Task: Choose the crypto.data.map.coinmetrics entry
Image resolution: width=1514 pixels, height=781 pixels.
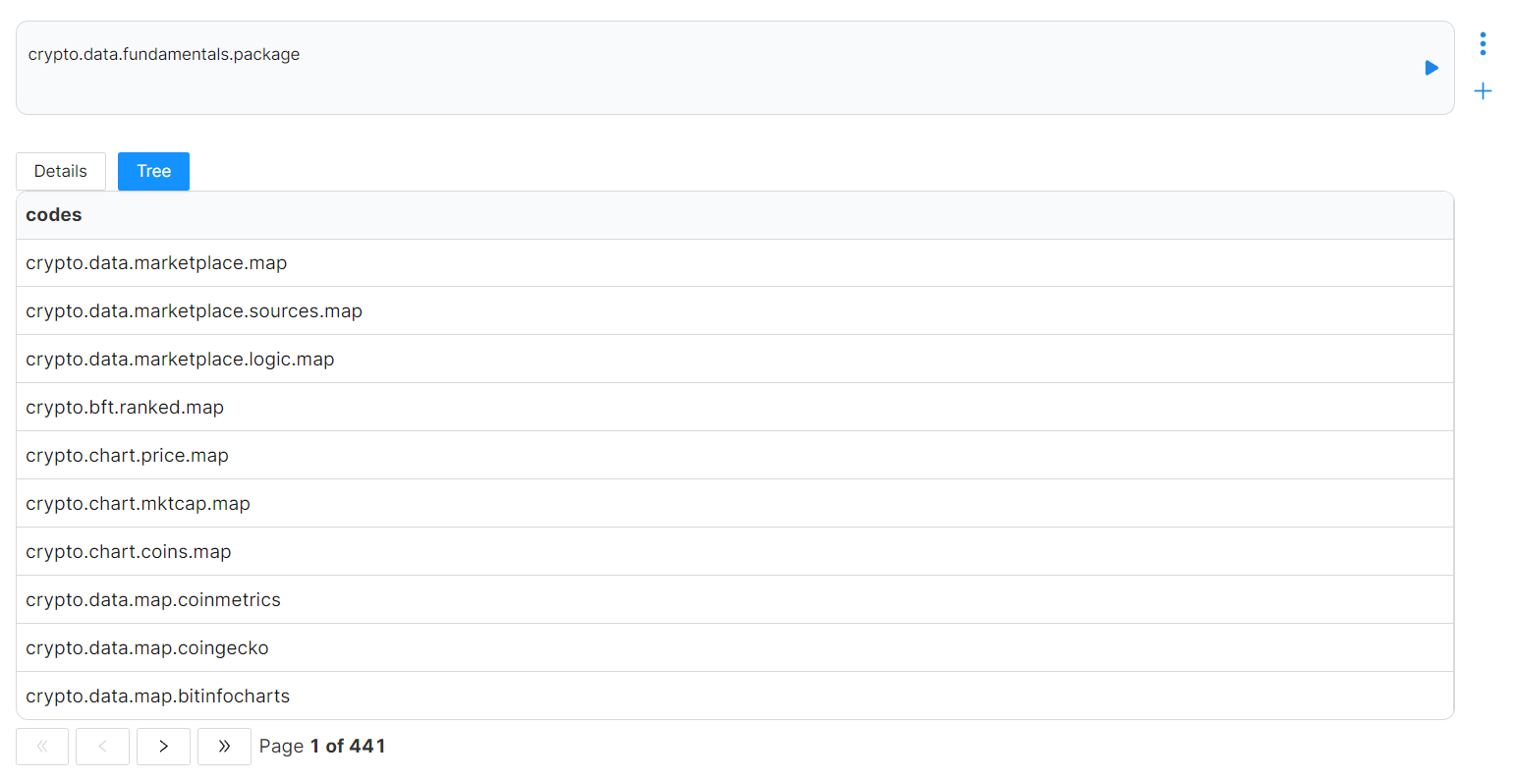Action: [x=735, y=600]
